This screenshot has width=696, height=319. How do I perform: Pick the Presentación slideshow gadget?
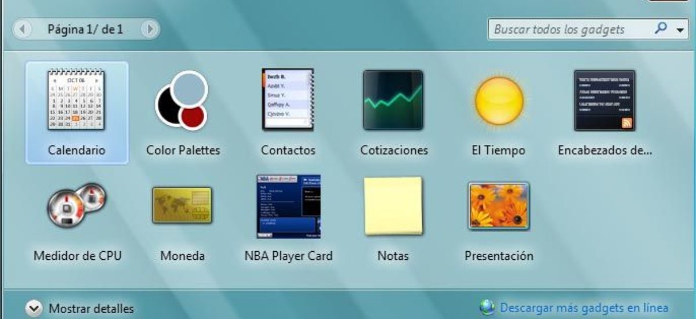click(x=499, y=206)
